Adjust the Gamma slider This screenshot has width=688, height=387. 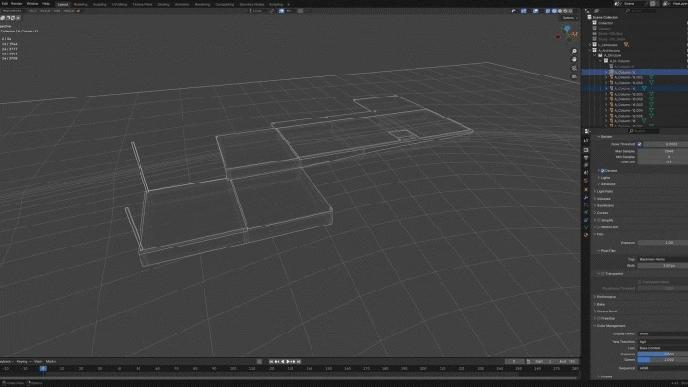click(x=663, y=360)
